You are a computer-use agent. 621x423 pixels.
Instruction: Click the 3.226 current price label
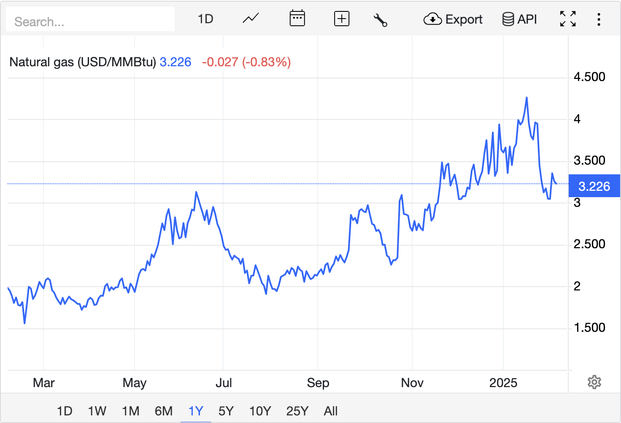pos(594,186)
